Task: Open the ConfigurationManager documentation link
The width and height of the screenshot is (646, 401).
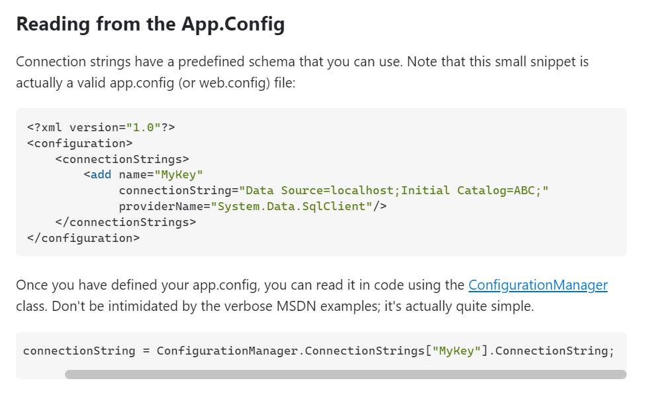Action: [537, 285]
